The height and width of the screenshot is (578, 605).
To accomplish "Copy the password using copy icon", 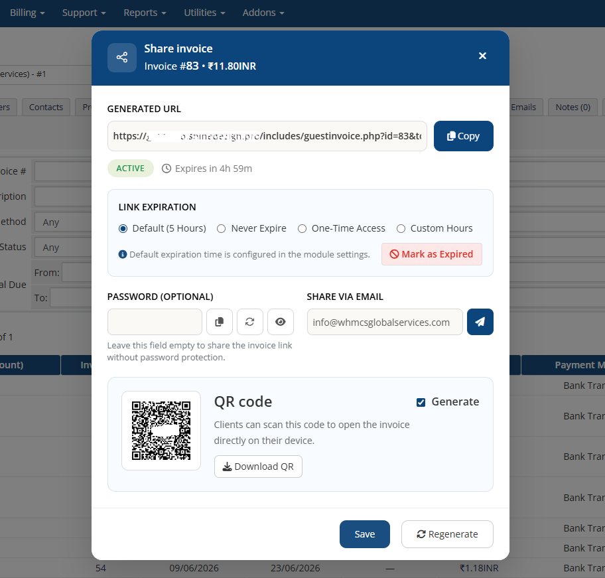I will point(220,322).
